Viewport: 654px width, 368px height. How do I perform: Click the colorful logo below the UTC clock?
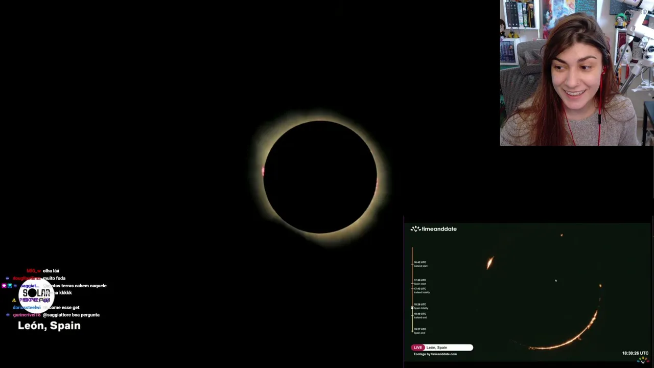tap(644, 360)
